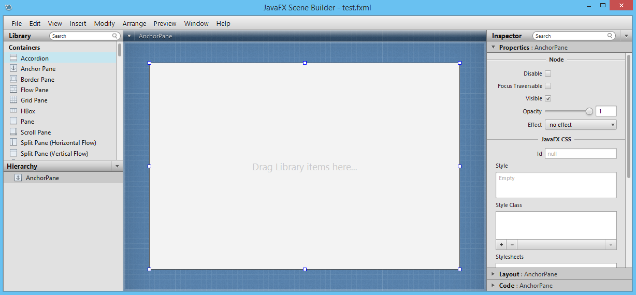Click the Flow Pane icon in Library
636x295 pixels.
[13, 90]
